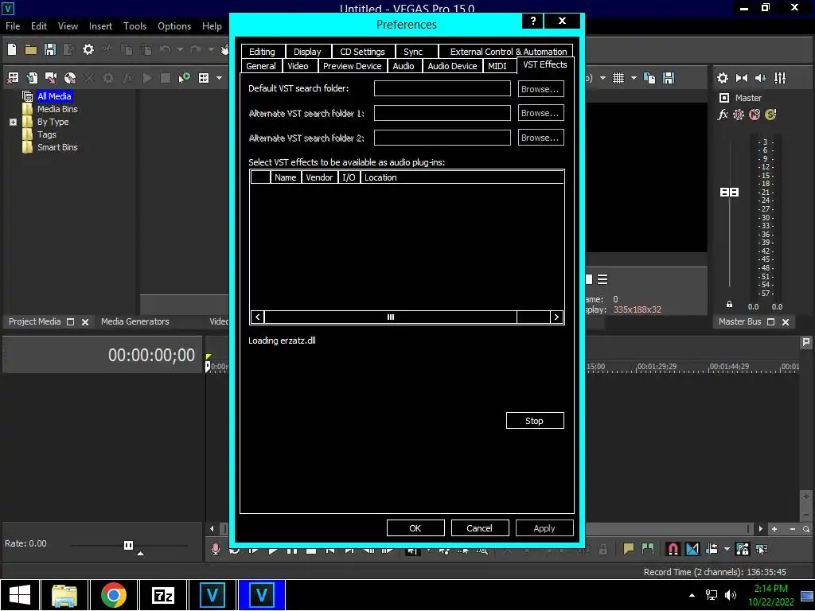This screenshot has width=815, height=611.
Task: Select the All Media tree item
Action: (54, 96)
